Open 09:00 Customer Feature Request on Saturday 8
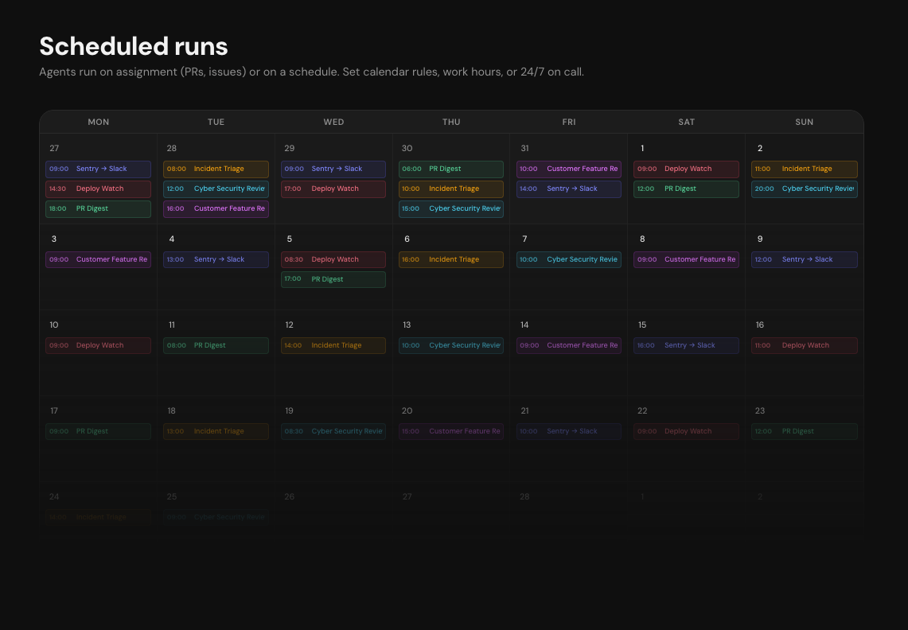Image resolution: width=908 pixels, height=630 pixels. point(686,259)
